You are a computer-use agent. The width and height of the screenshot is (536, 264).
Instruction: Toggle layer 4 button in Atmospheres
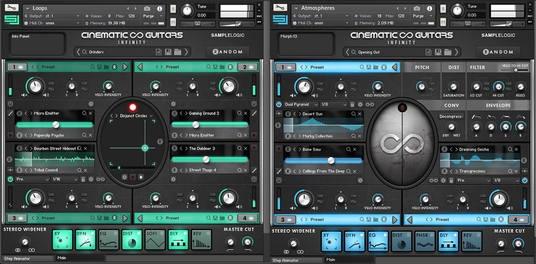[x=518, y=220]
